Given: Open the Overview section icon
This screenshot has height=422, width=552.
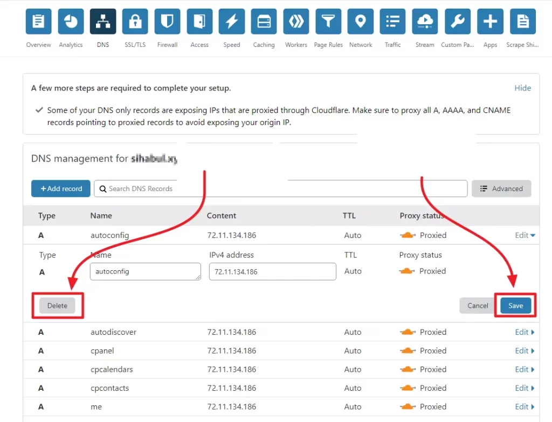Looking at the screenshot, I should 38,22.
